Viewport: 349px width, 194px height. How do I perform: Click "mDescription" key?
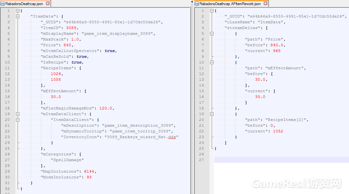click(79, 125)
